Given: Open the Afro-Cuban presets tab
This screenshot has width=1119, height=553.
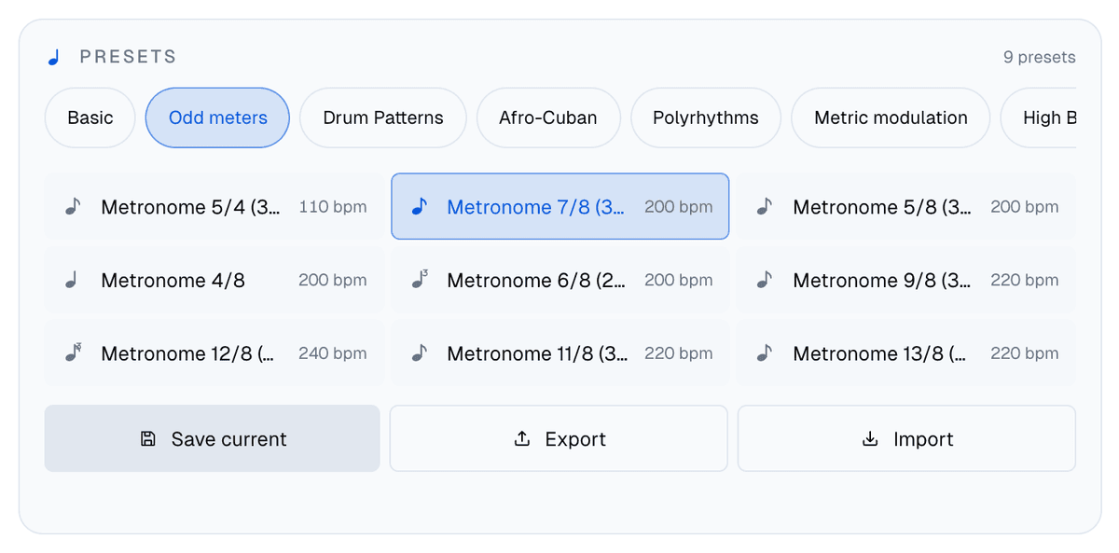Looking at the screenshot, I should pyautogui.click(x=548, y=118).
